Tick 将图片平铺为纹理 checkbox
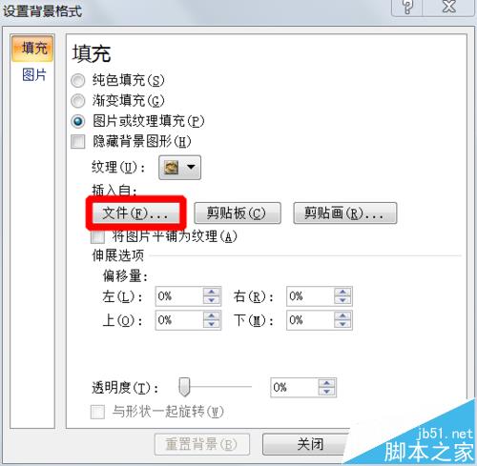The image size is (477, 466). (x=97, y=237)
